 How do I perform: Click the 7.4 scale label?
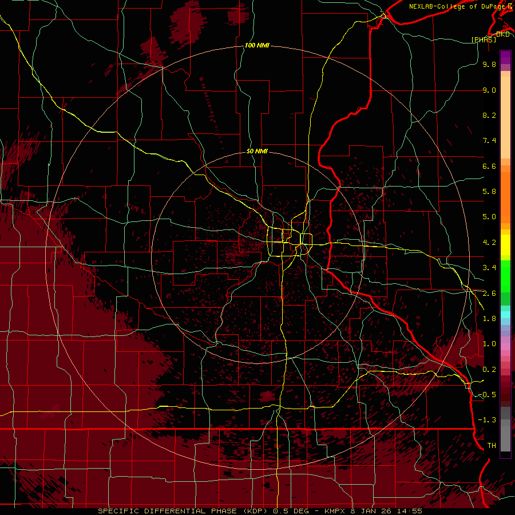click(x=489, y=141)
